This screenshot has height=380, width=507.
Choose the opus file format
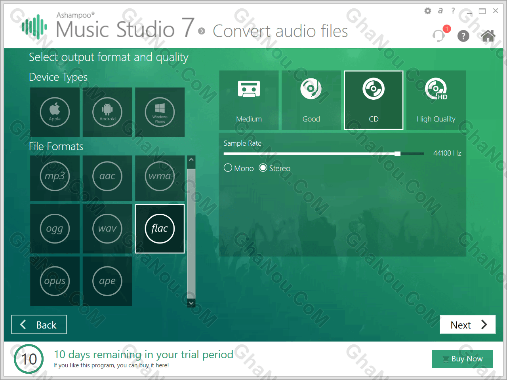[55, 281]
